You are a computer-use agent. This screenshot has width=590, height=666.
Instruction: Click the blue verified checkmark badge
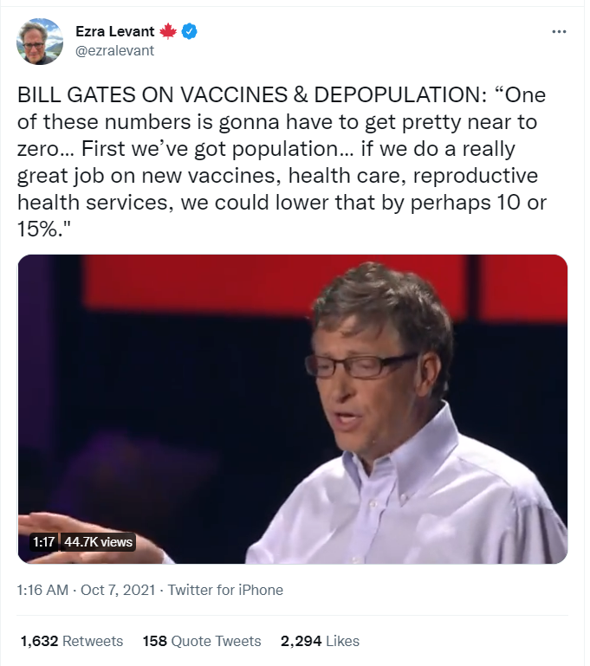[189, 32]
